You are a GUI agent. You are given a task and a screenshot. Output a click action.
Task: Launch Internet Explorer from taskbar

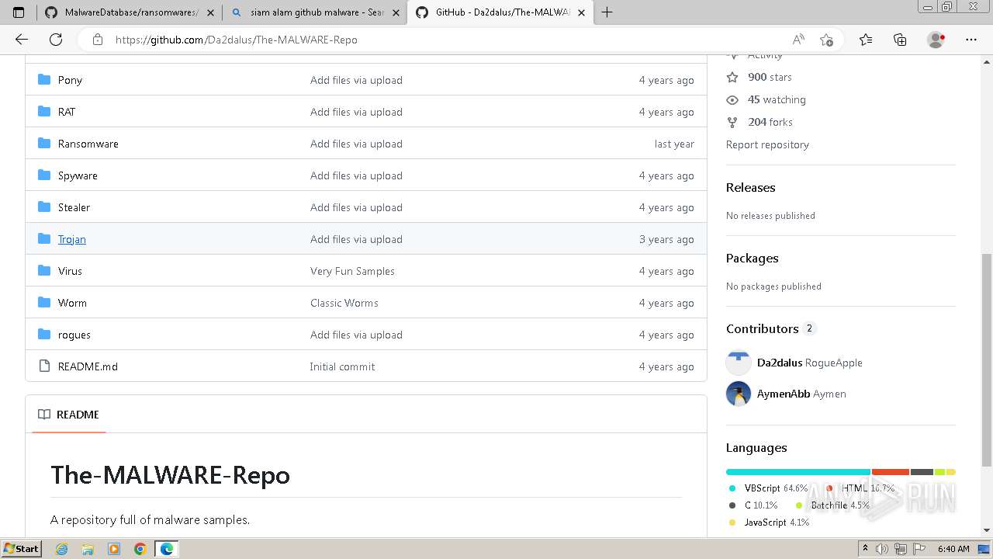pos(61,549)
